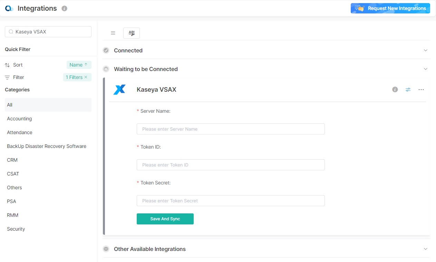The image size is (436, 262).
Task: Focus the Server Name input field
Action: click(231, 129)
